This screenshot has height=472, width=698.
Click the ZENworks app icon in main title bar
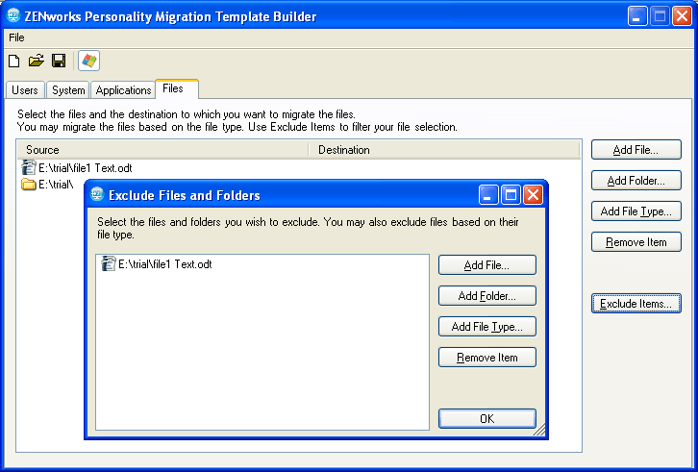pyautogui.click(x=13, y=16)
